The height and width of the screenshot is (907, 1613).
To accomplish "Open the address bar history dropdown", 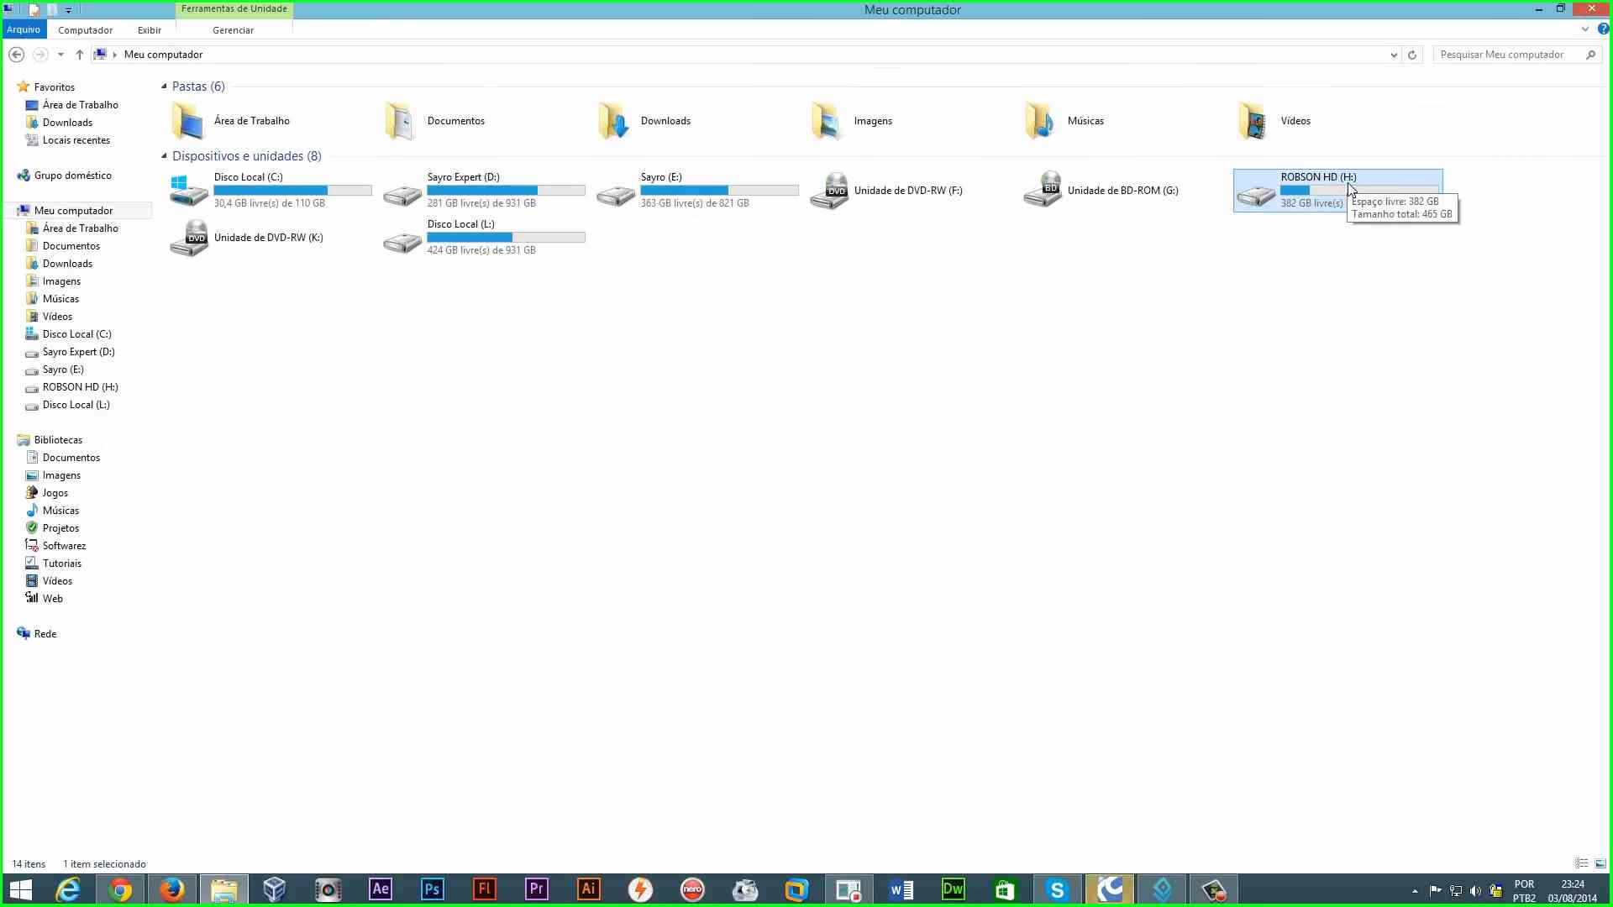I will point(1394,55).
